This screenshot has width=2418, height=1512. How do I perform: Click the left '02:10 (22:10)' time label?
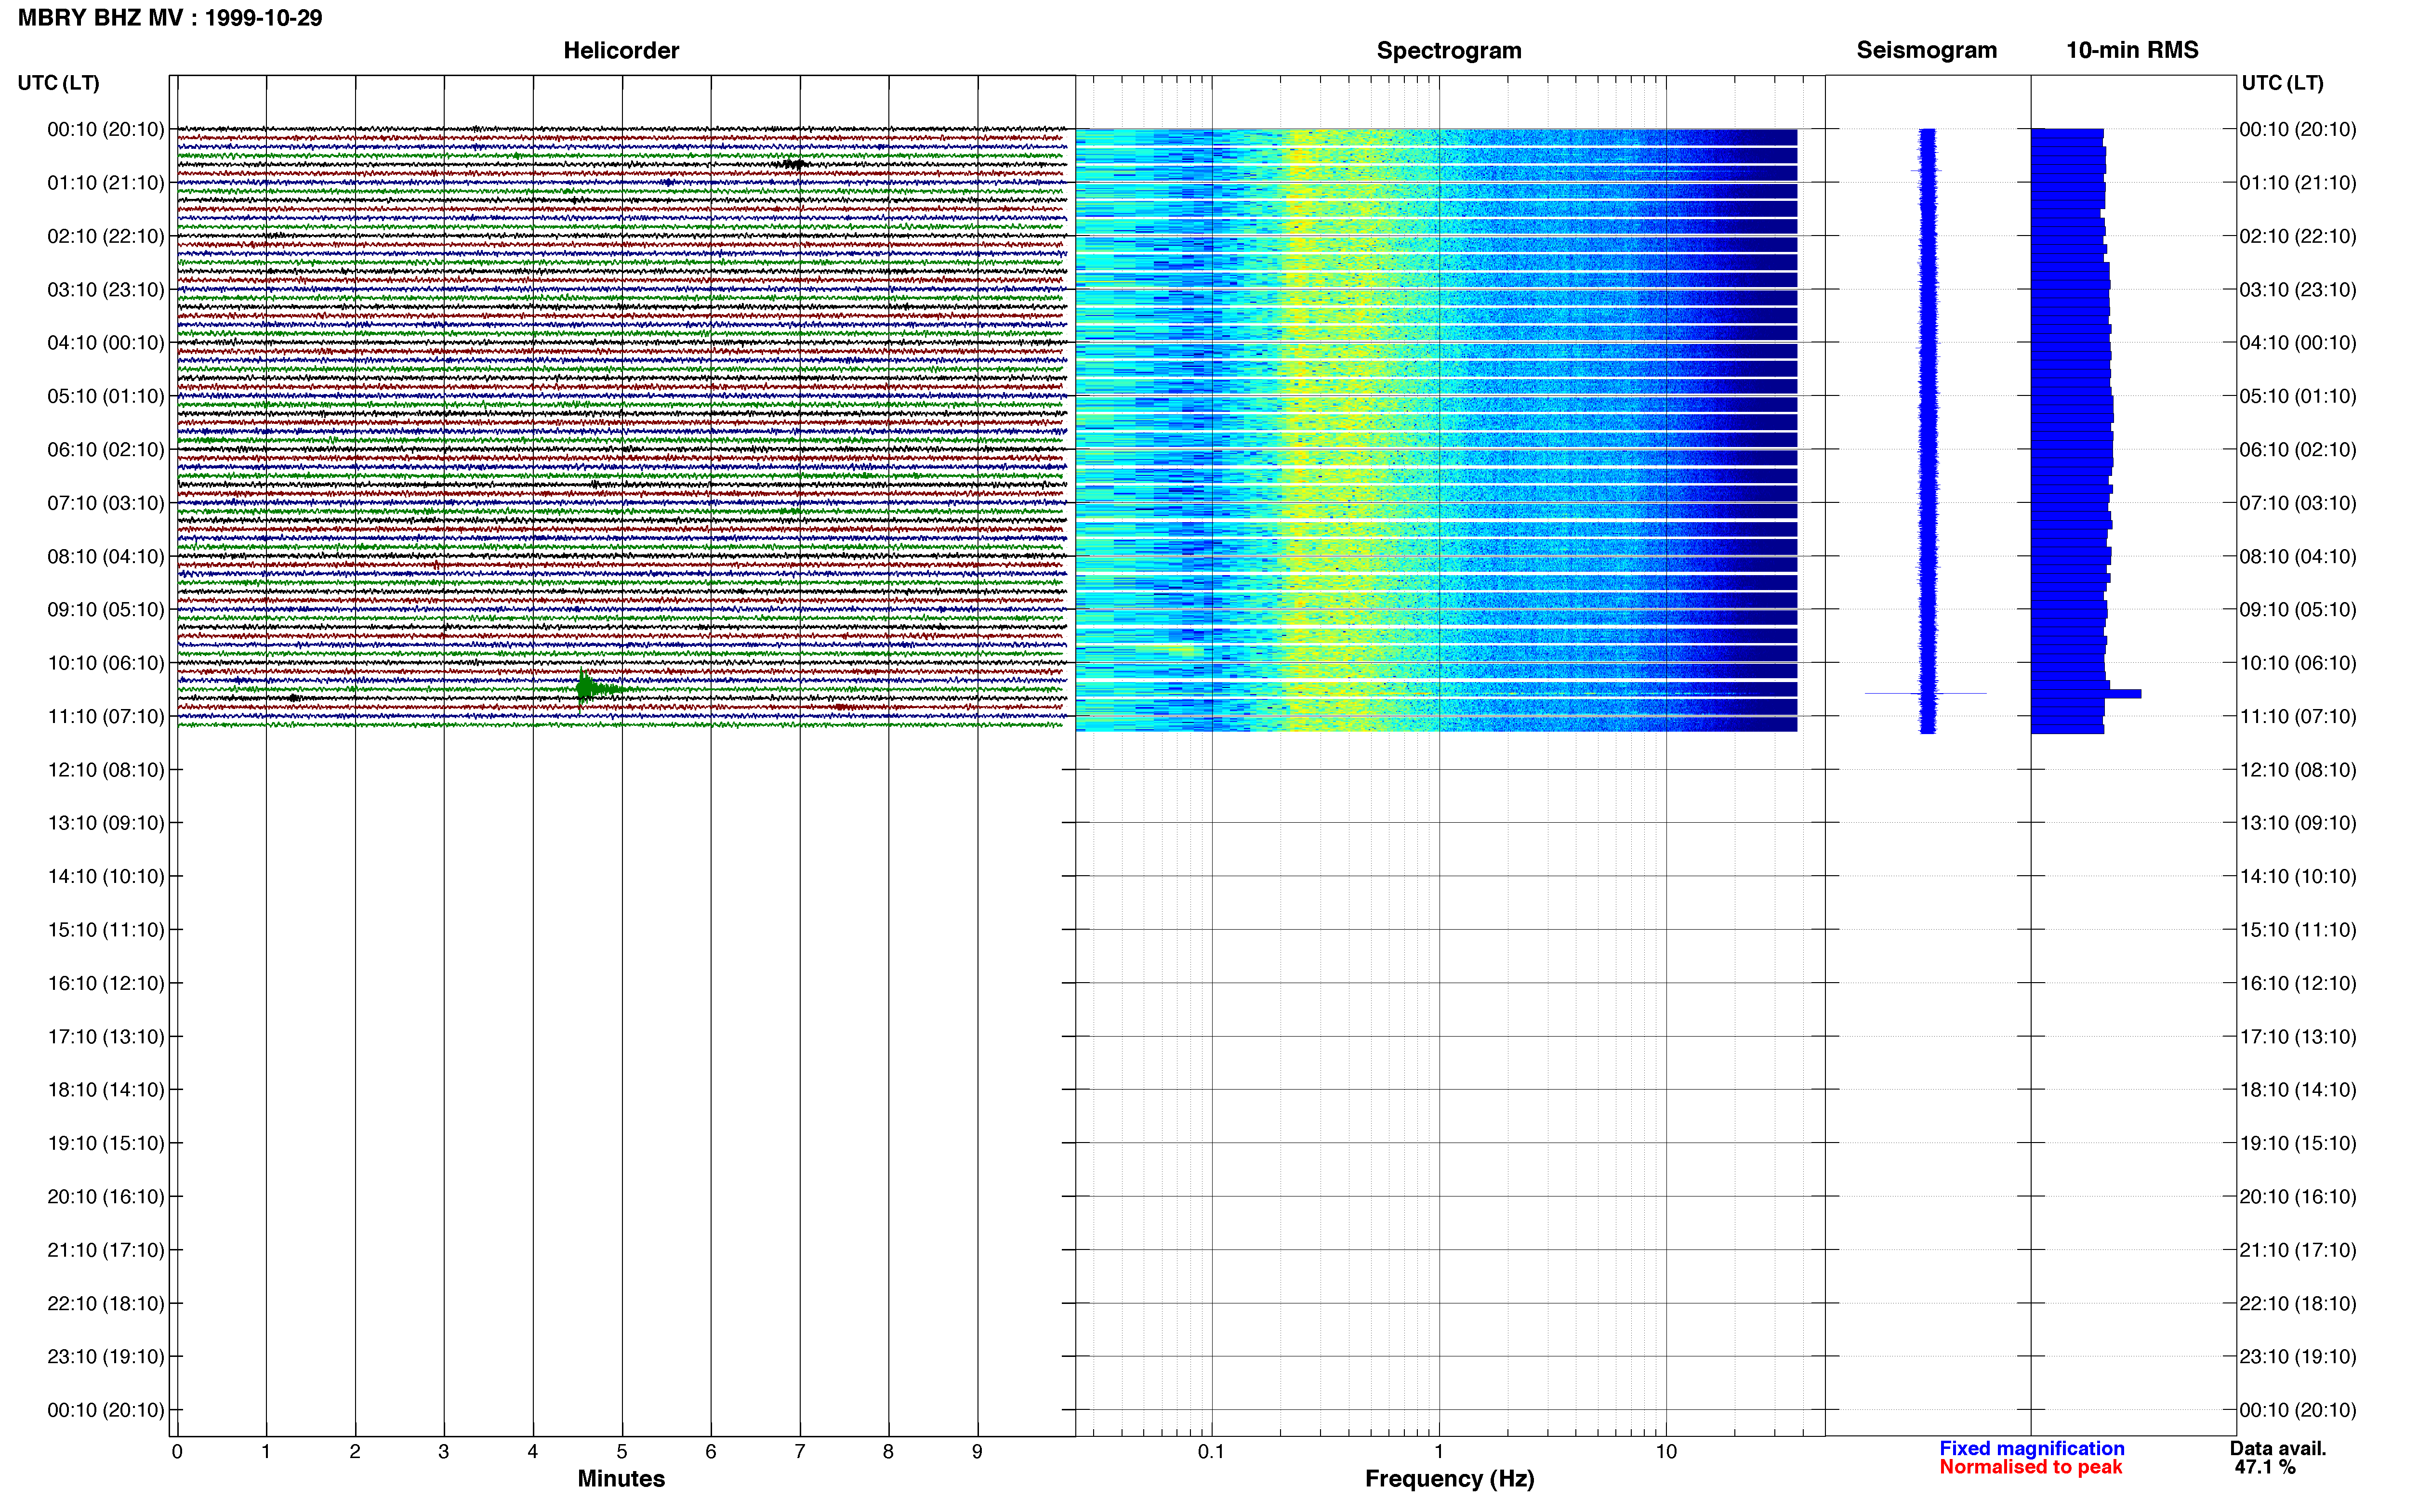[x=106, y=236]
